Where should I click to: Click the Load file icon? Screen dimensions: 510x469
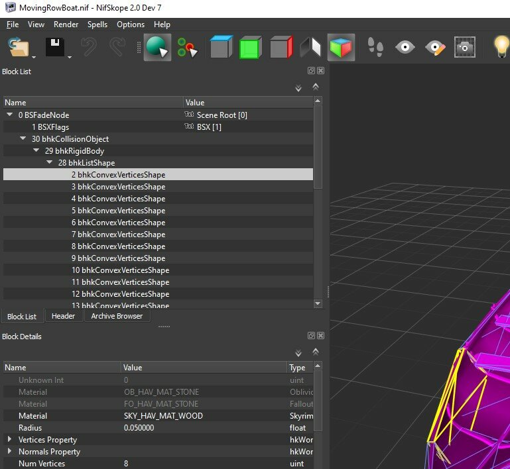click(x=18, y=48)
